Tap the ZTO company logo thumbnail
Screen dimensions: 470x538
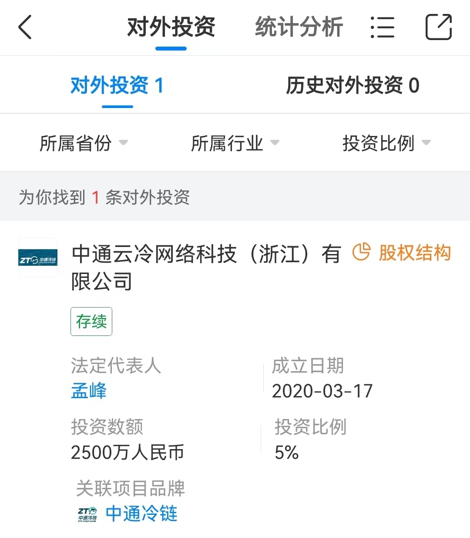click(38, 258)
